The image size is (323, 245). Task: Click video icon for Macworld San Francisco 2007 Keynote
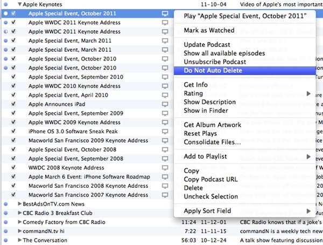tap(165, 195)
